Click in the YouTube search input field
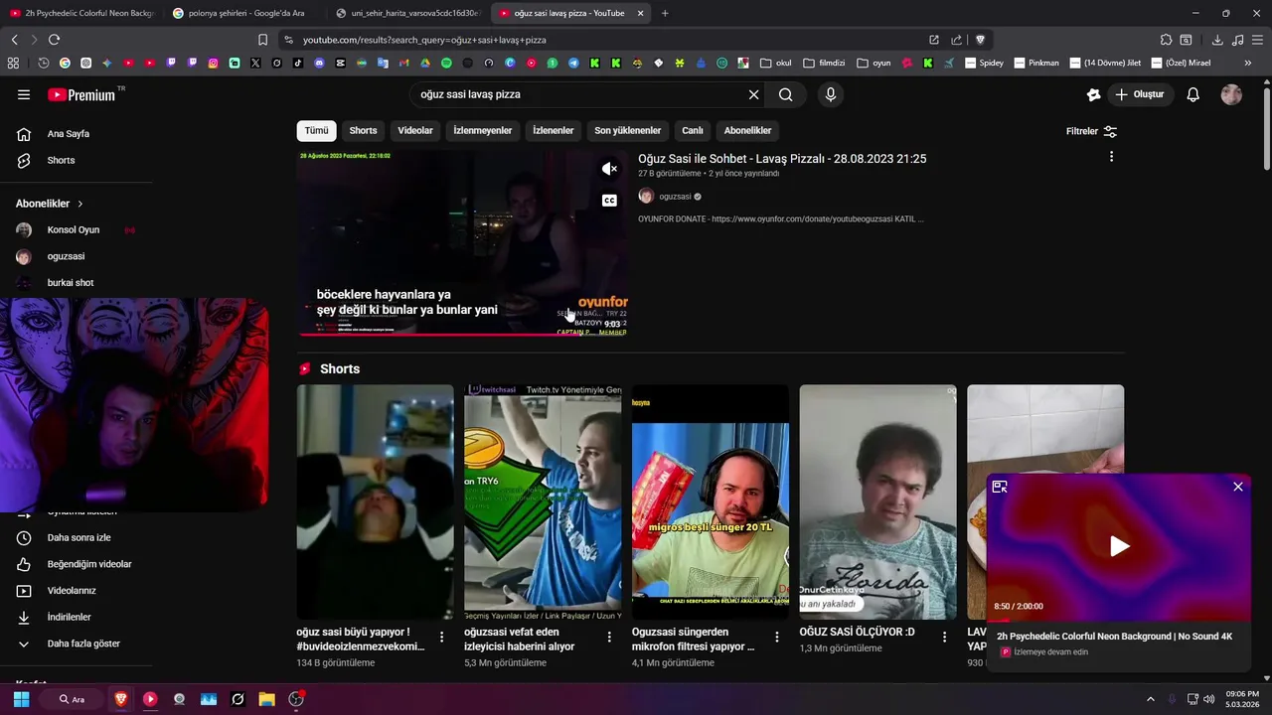Image resolution: width=1272 pixels, height=715 pixels. point(576,94)
